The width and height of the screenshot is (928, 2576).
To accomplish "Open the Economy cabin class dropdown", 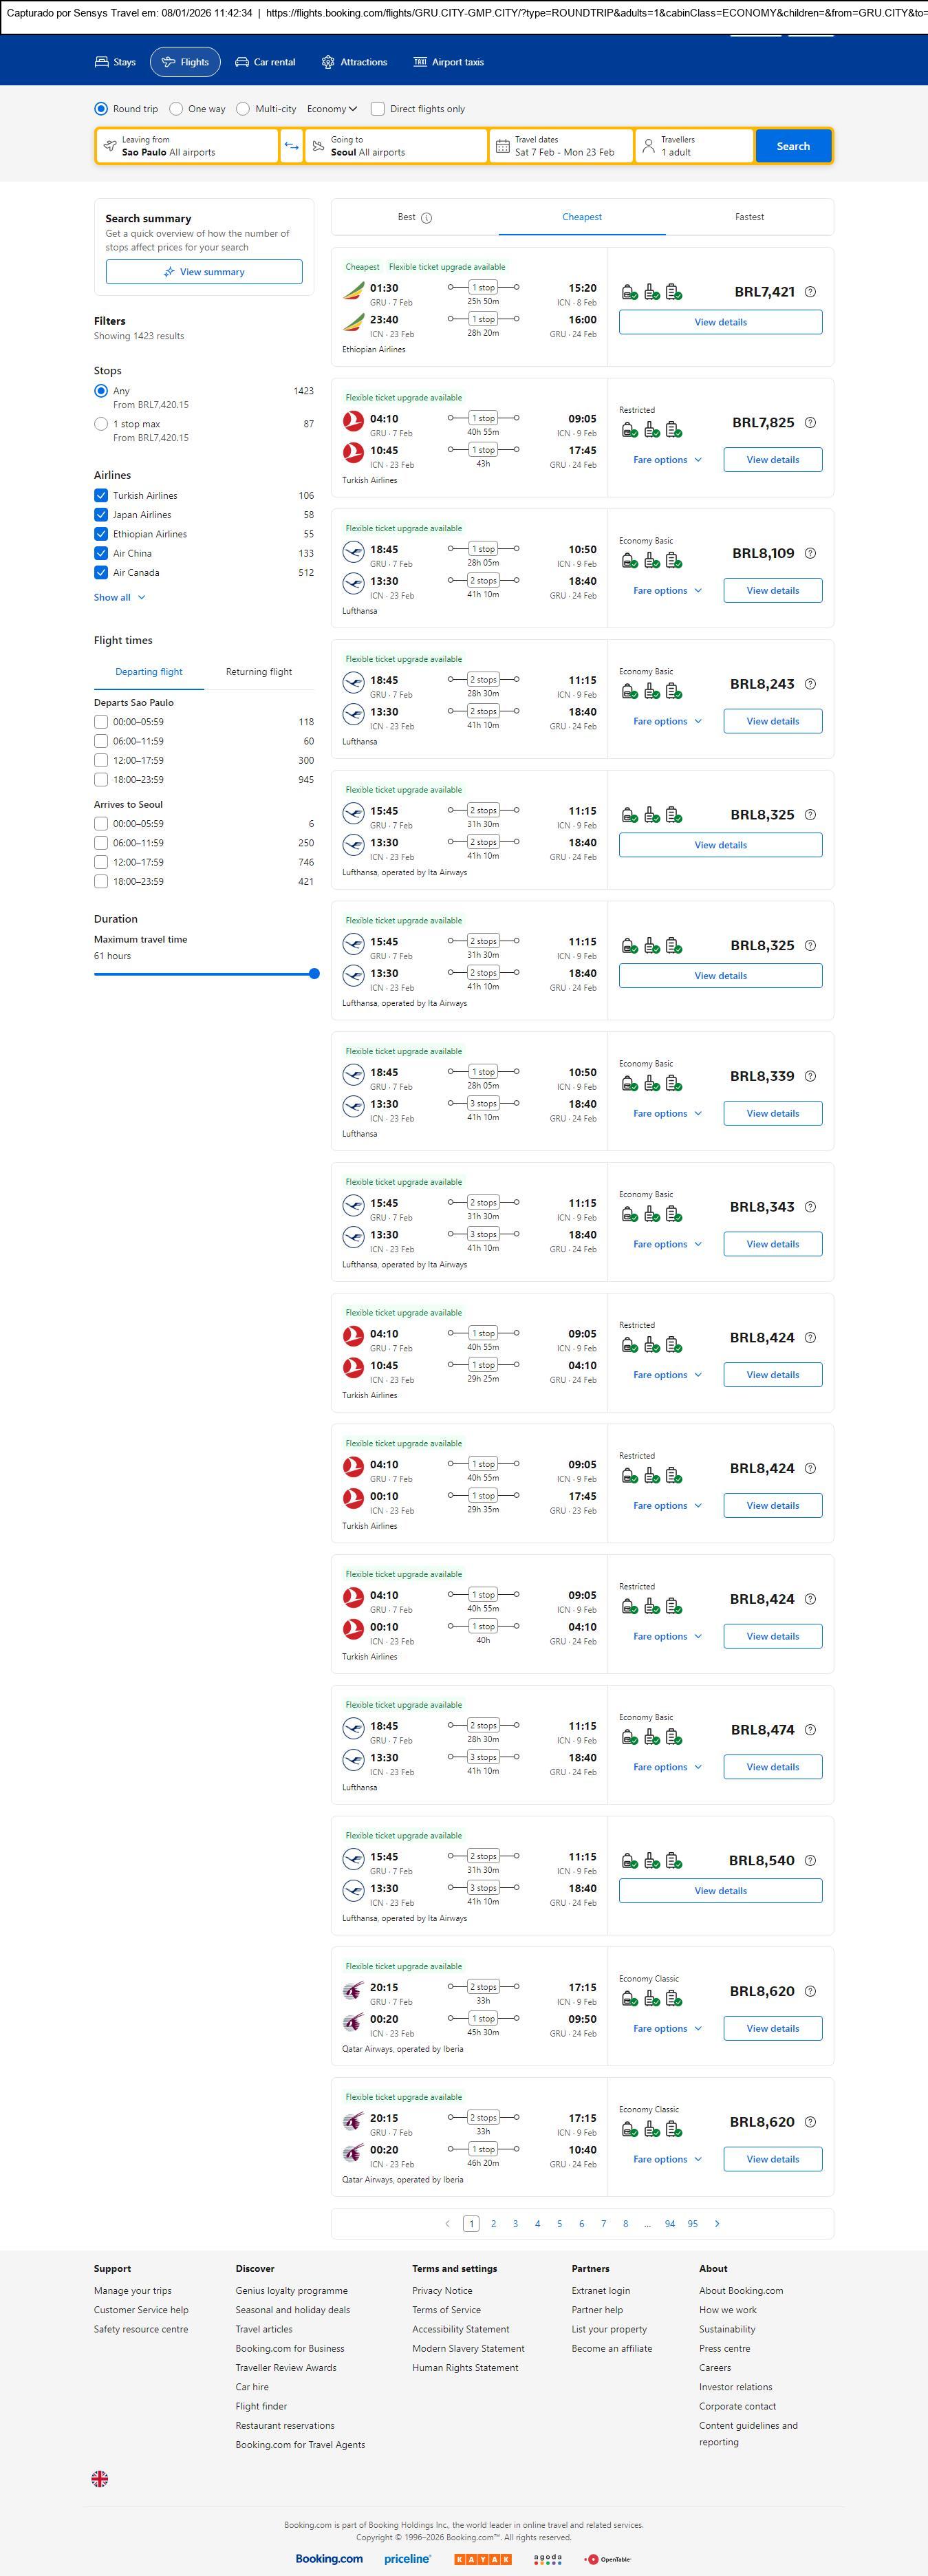I will coord(332,109).
